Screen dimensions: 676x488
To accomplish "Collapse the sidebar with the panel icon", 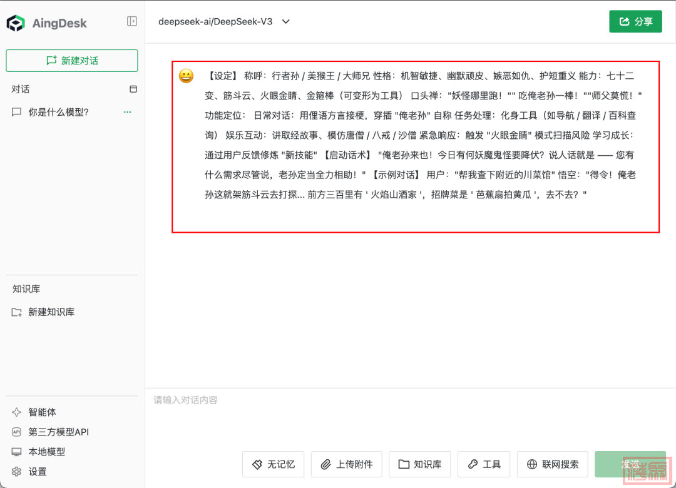I will 132,21.
